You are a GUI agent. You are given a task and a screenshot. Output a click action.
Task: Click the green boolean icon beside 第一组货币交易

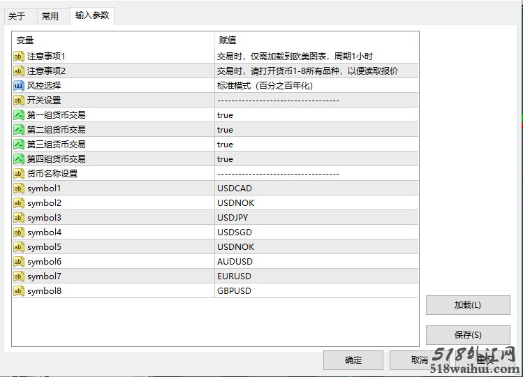19,115
